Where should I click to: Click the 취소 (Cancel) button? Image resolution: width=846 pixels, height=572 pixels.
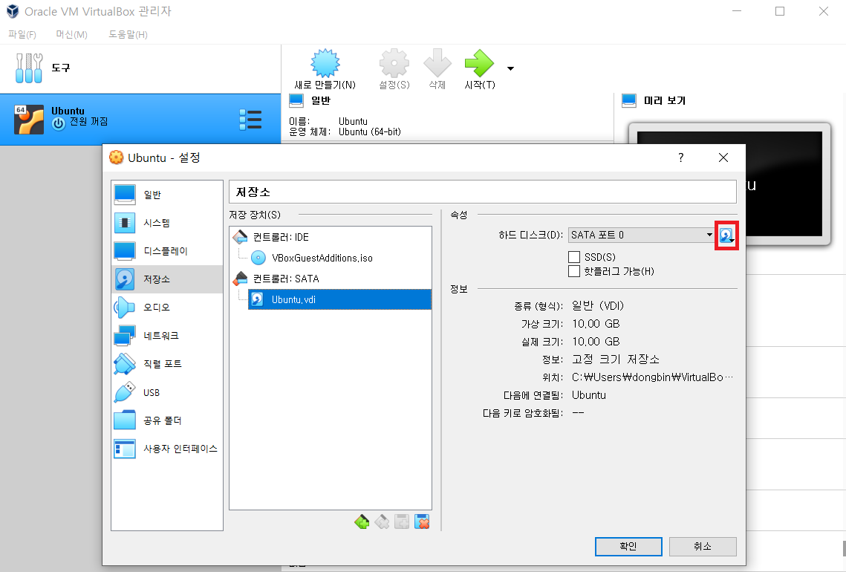703,546
